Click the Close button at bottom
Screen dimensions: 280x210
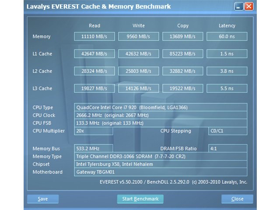[237, 199]
